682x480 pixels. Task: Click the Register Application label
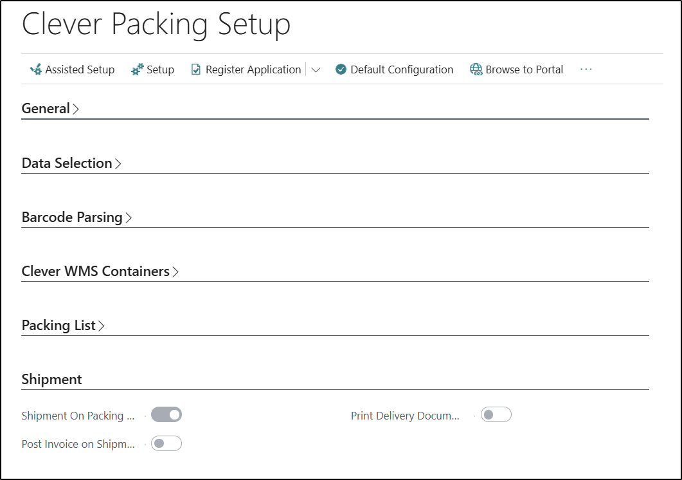pyautogui.click(x=253, y=69)
